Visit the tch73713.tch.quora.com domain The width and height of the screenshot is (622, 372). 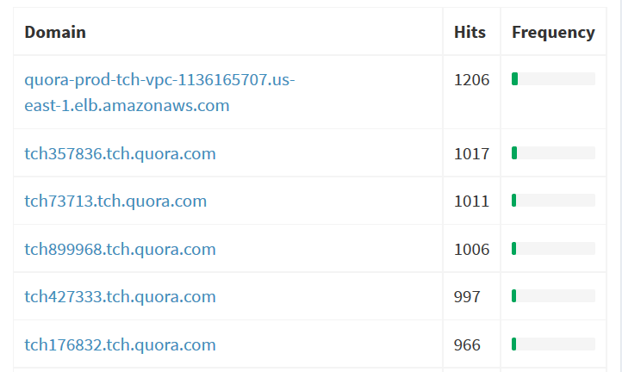coord(115,201)
